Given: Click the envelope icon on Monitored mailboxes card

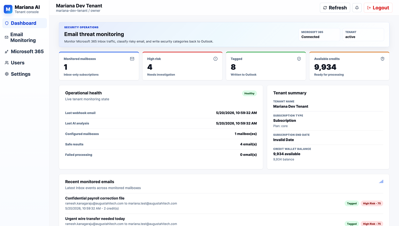Looking at the screenshot, I should 132,59.
